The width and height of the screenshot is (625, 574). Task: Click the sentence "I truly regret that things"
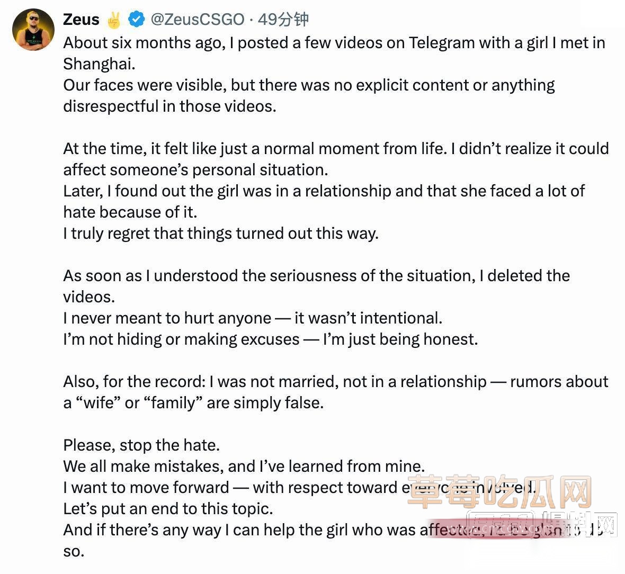click(221, 234)
